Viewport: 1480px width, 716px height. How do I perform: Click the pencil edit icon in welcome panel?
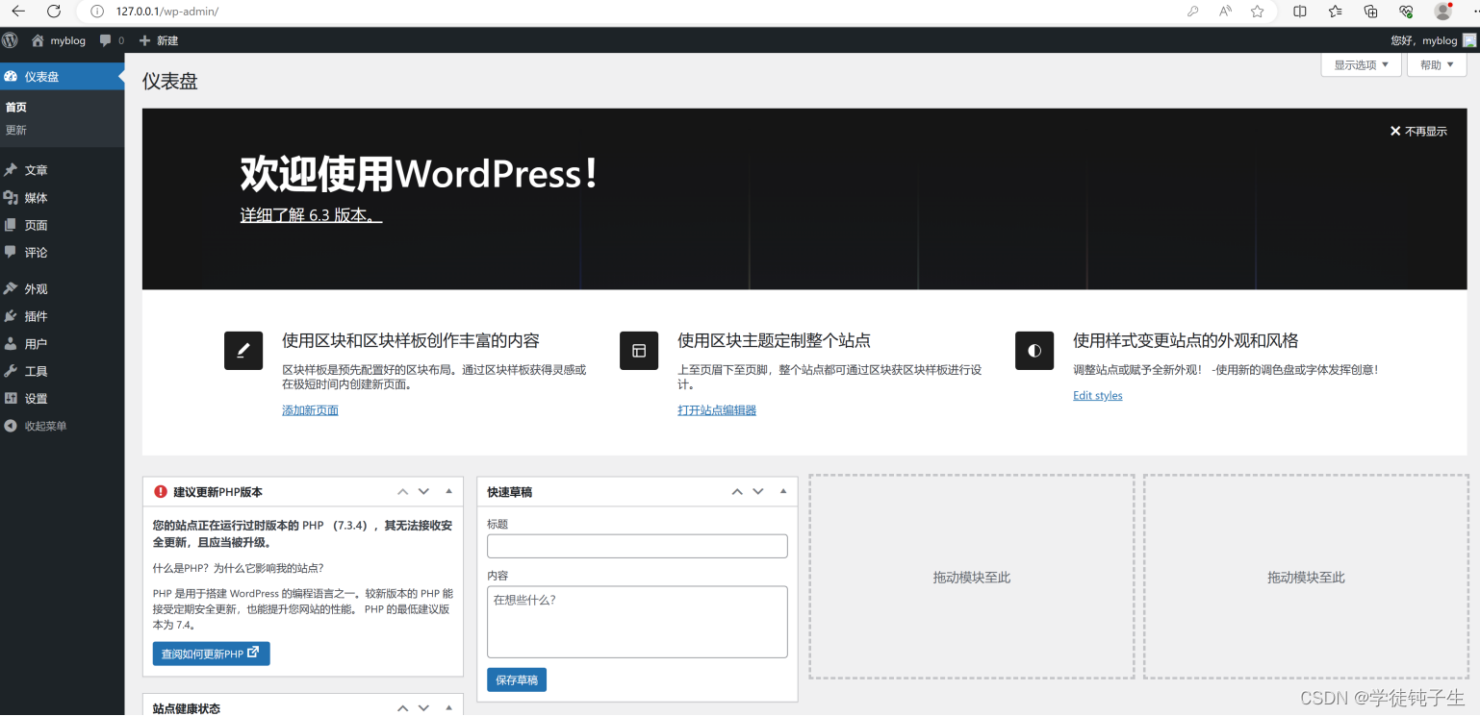point(243,351)
